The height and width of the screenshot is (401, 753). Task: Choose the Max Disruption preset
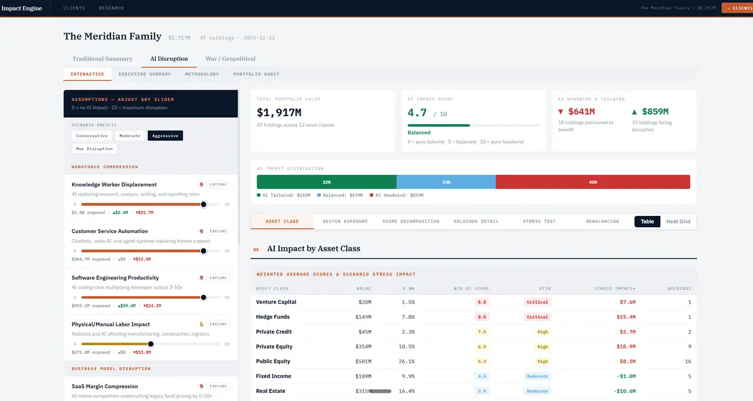tap(94, 149)
